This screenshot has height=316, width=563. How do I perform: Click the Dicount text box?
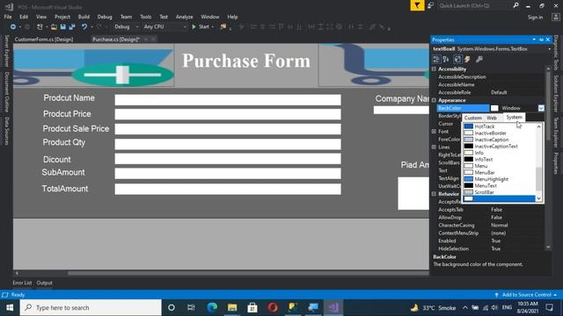228,159
